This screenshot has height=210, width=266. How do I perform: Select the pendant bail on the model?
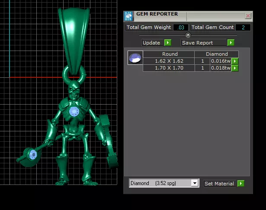[74, 41]
